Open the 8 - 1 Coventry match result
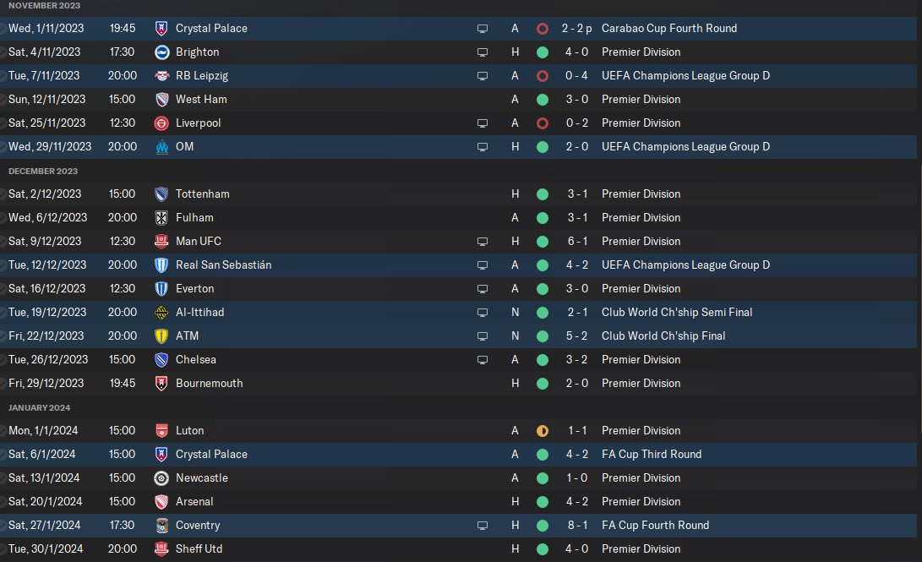 577,525
